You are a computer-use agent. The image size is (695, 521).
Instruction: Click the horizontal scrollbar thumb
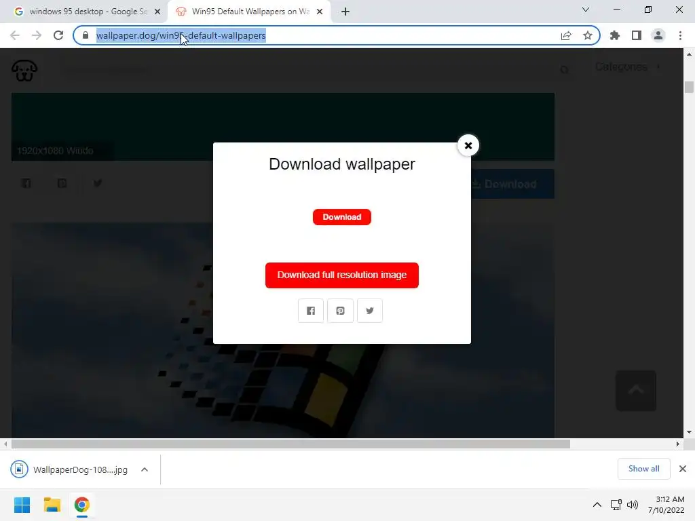tap(290, 444)
